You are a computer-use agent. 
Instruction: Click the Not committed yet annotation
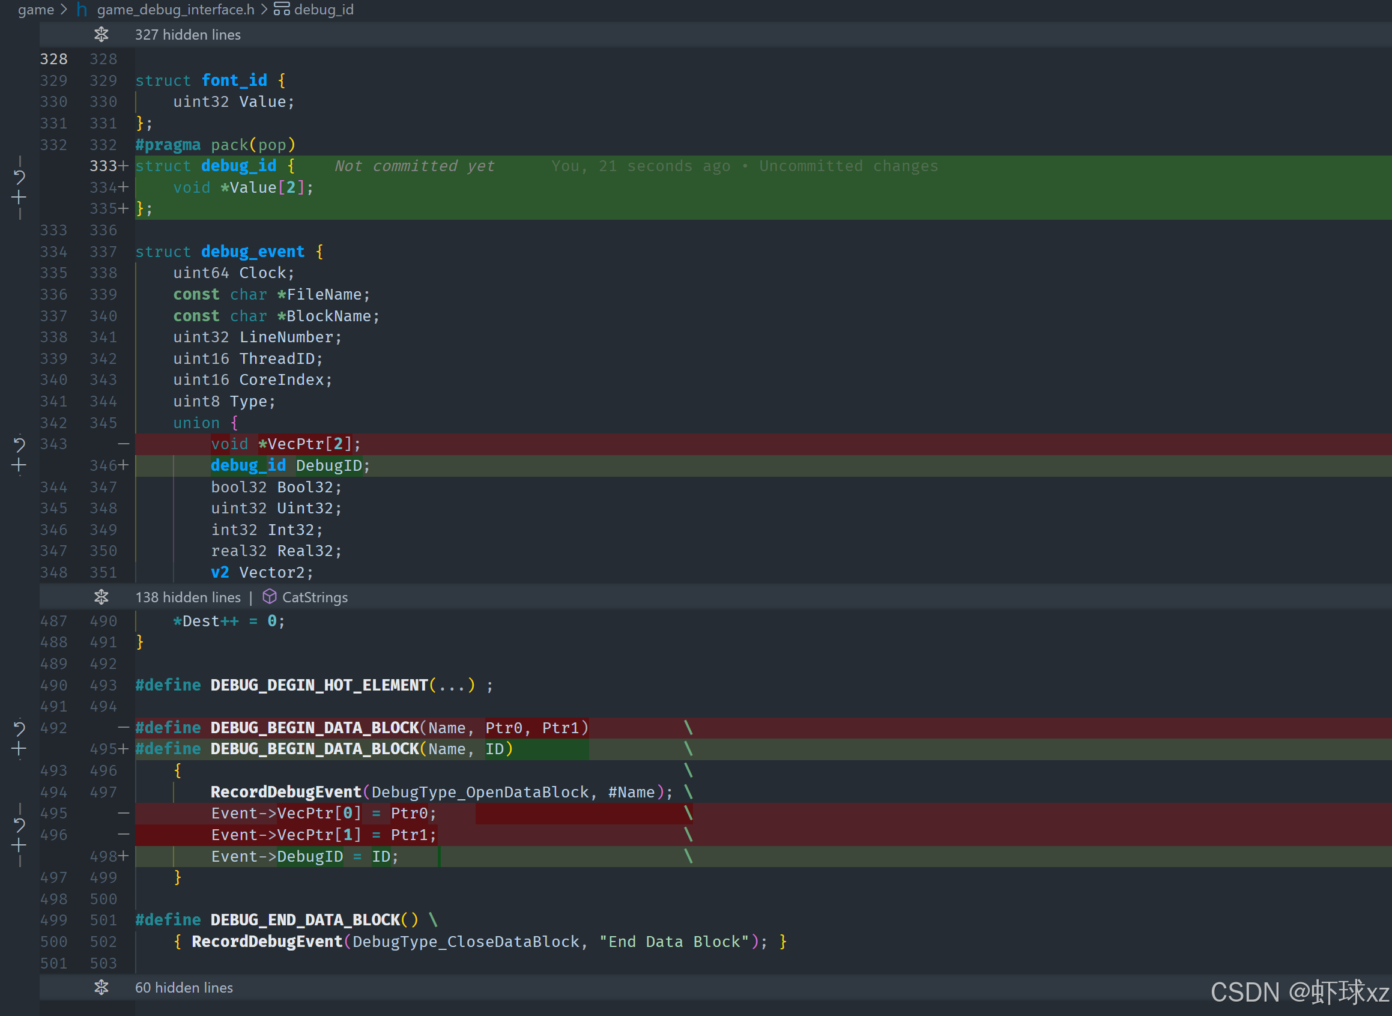(414, 166)
